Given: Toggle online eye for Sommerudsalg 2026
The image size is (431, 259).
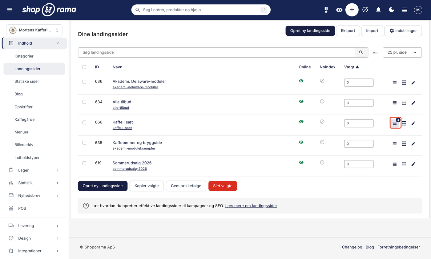Looking at the screenshot, I should (x=301, y=162).
